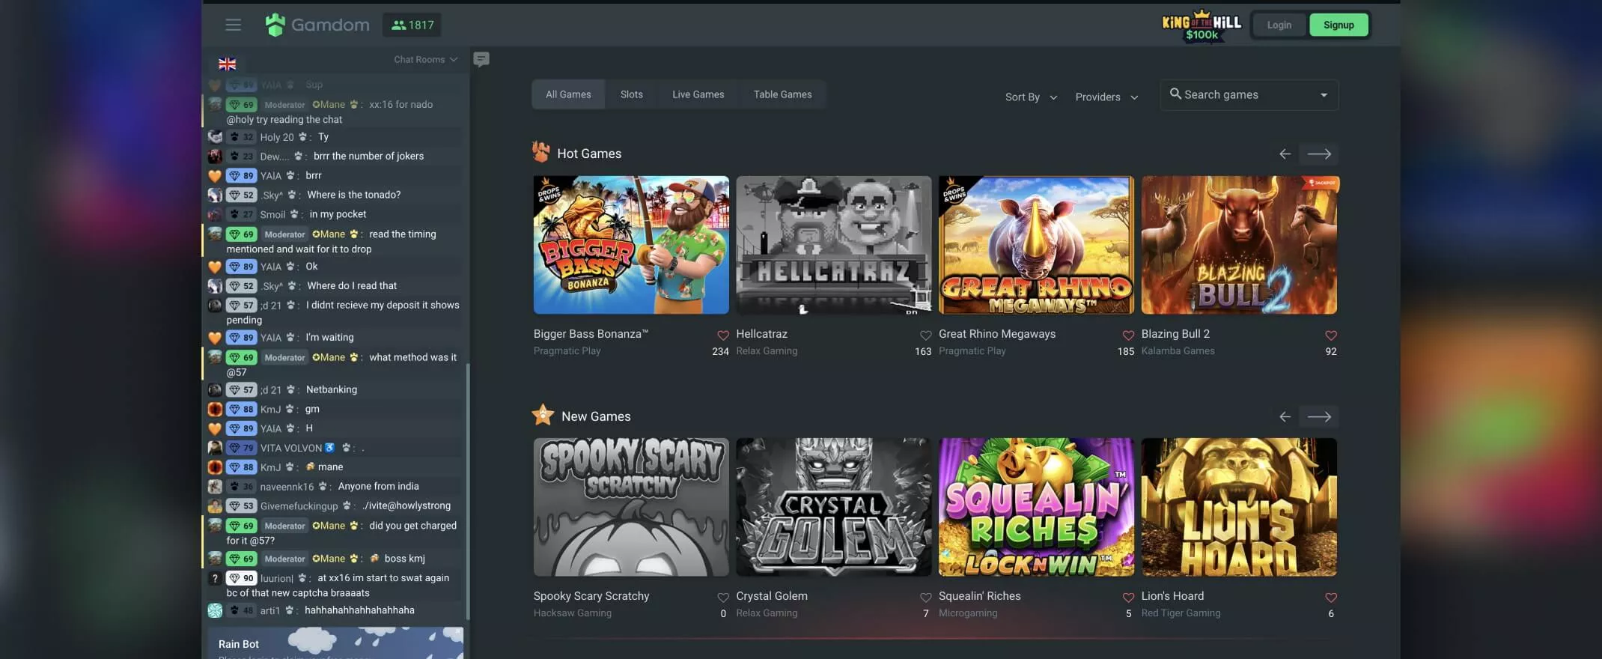
Task: Favorite Bigger Bass Bonanza with heart icon
Action: pyautogui.click(x=722, y=335)
